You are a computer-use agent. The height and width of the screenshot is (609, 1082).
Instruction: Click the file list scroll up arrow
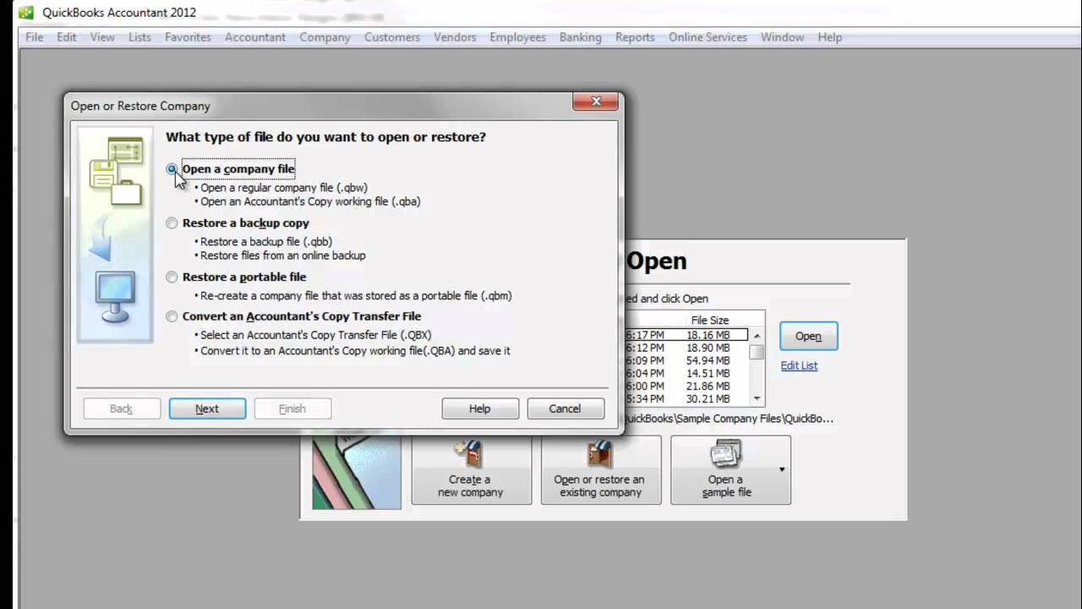point(757,336)
